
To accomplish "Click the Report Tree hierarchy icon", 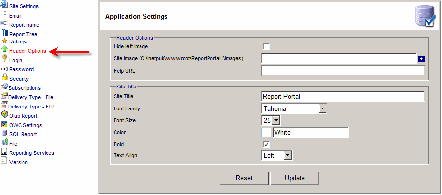I will (x=5, y=32).
